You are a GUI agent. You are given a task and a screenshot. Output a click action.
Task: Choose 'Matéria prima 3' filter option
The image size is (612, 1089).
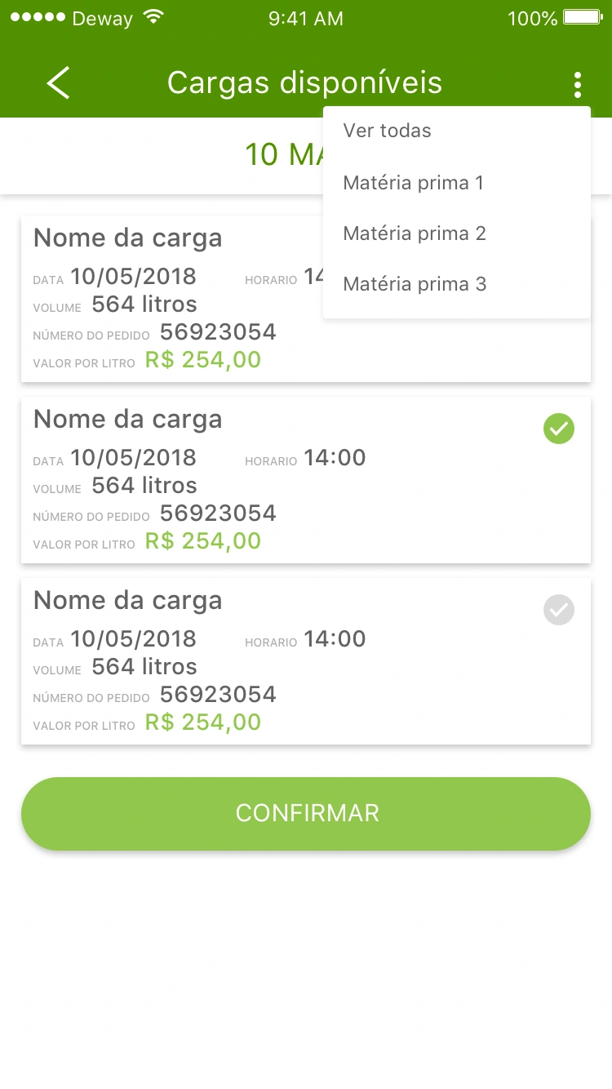click(415, 284)
